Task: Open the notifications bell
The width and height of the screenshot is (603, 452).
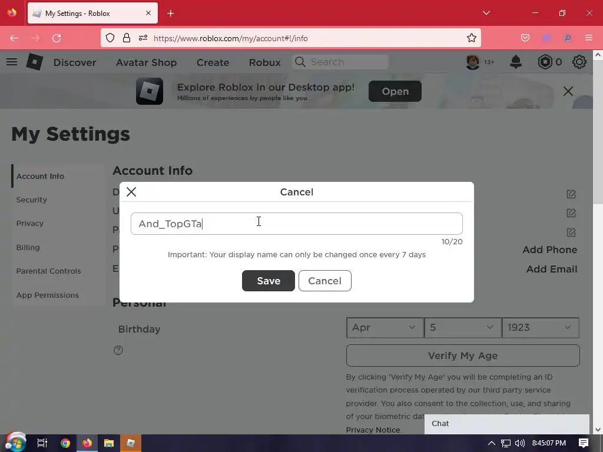Action: point(516,61)
